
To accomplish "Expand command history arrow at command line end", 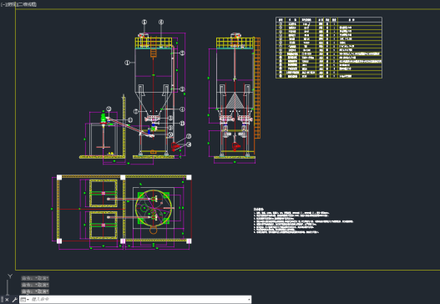I will pyautogui.click(x=249, y=300).
